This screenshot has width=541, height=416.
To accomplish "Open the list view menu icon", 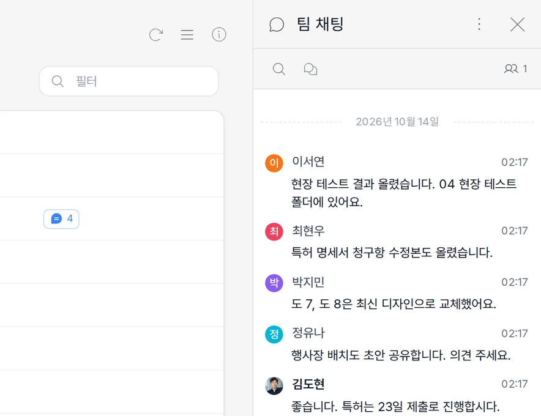I will (x=187, y=34).
